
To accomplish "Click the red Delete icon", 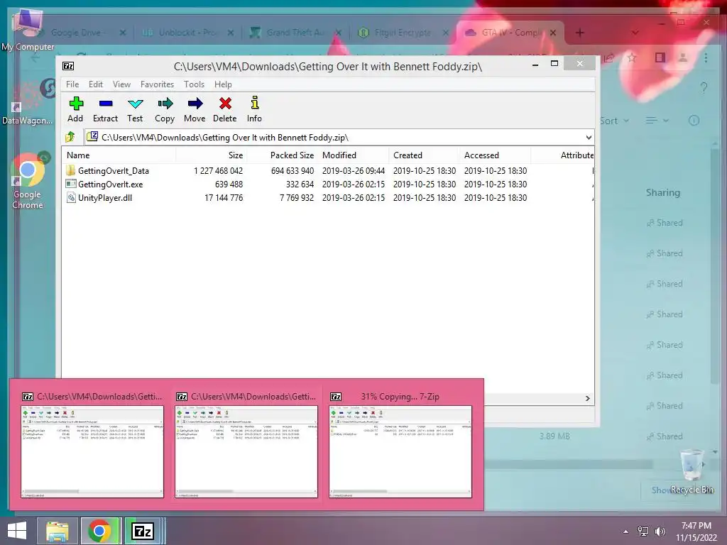I will click(x=225, y=104).
